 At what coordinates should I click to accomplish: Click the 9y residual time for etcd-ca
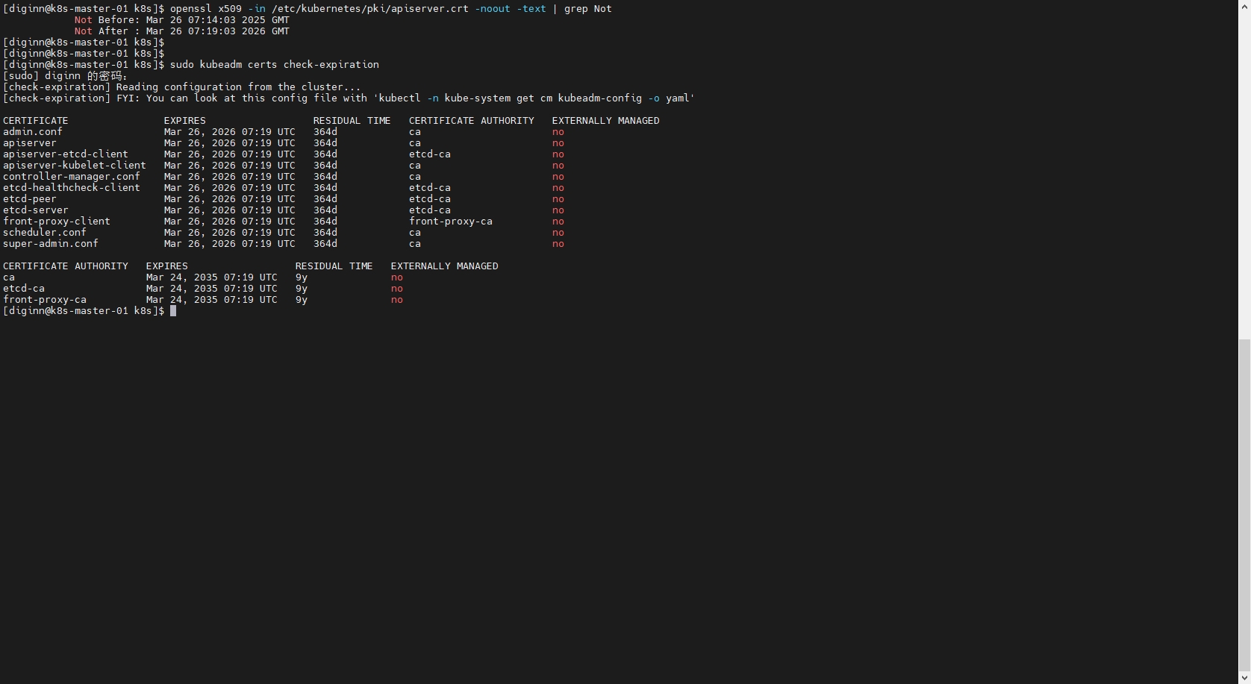pyautogui.click(x=302, y=289)
